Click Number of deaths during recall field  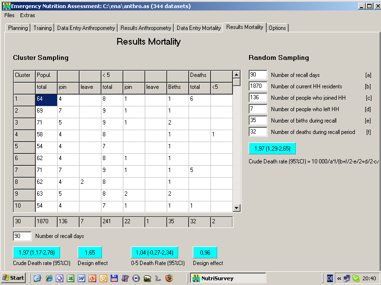(258, 132)
